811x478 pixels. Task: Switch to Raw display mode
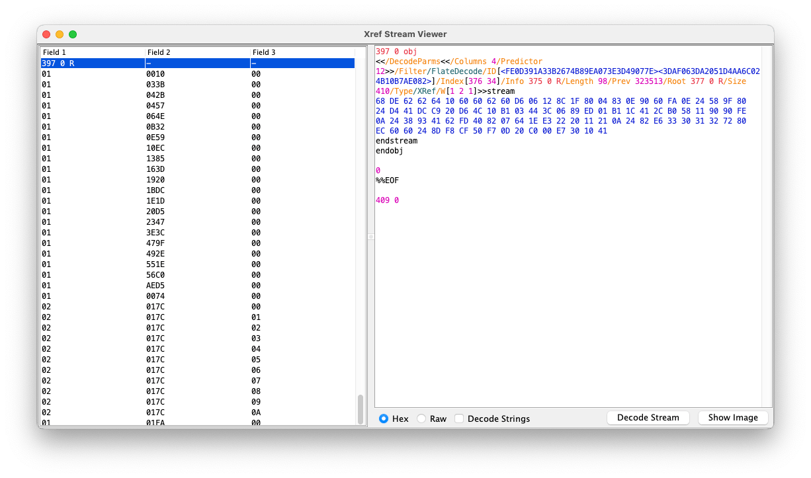[421, 418]
